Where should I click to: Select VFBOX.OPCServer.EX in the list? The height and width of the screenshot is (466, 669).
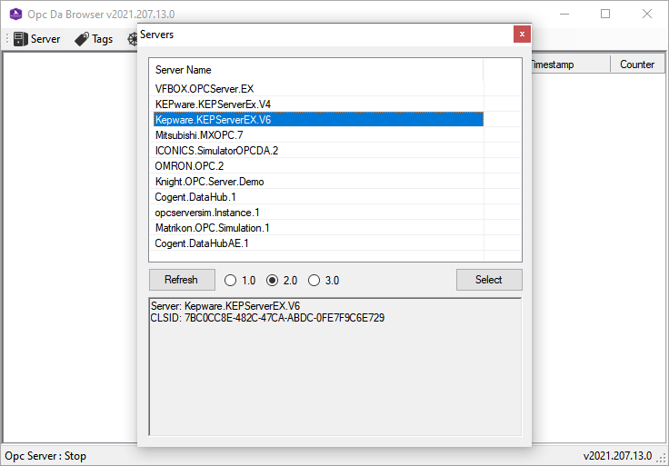318,89
